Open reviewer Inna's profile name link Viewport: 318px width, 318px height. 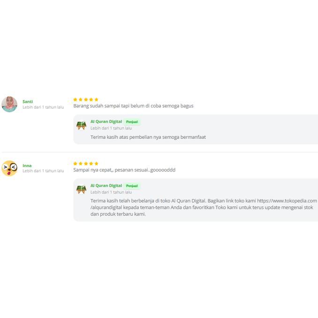27,166
